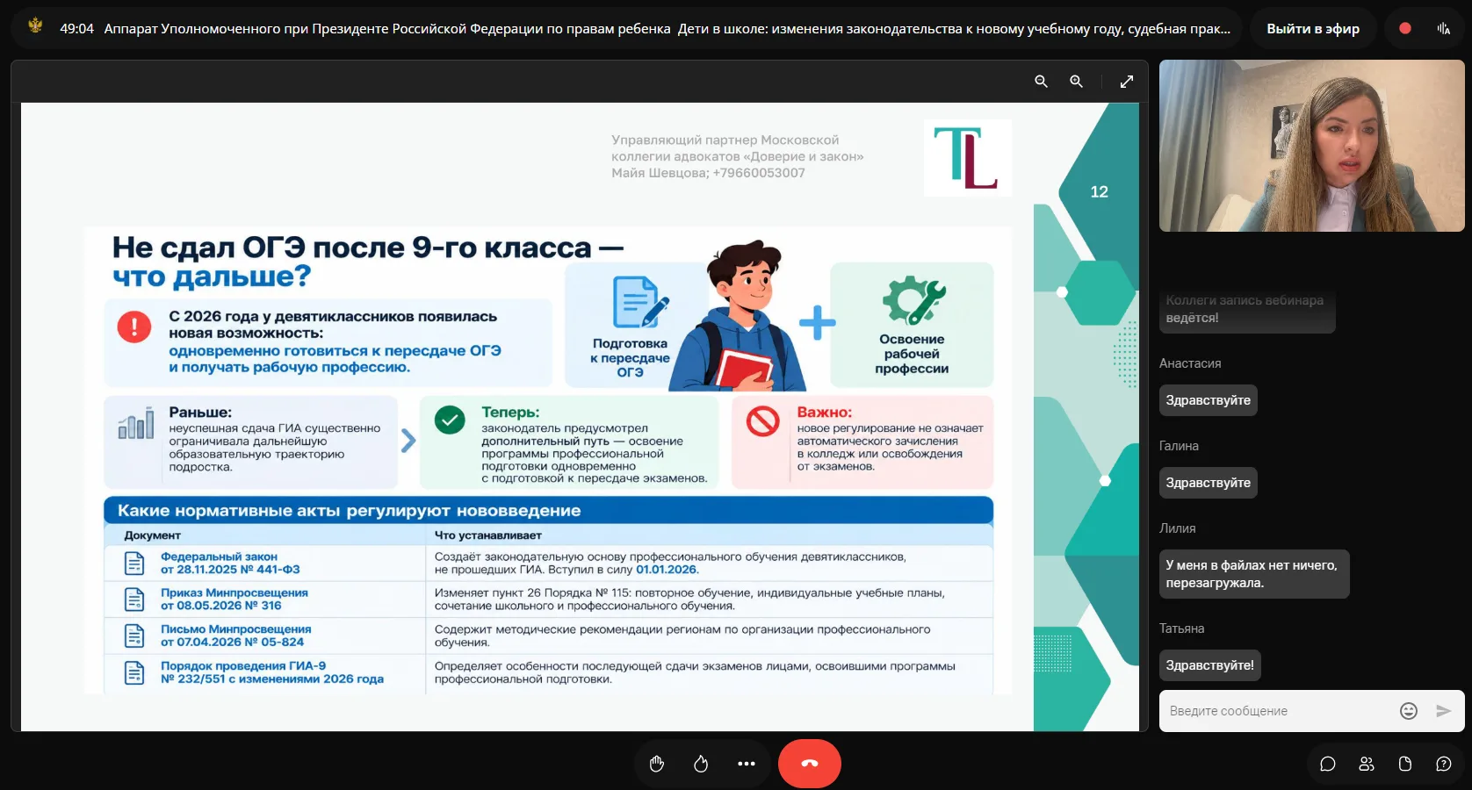
Task: Click Татьяна's Здравствуйте! message
Action: (1210, 665)
